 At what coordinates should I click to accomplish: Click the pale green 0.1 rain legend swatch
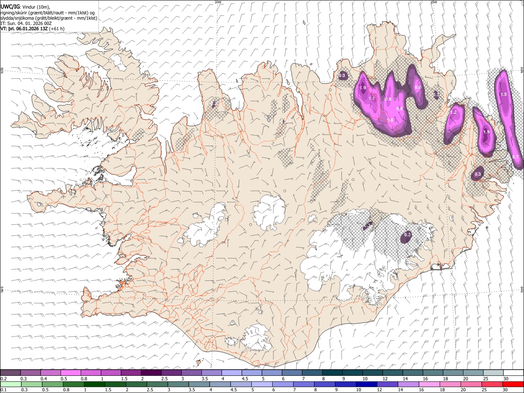tap(11, 384)
